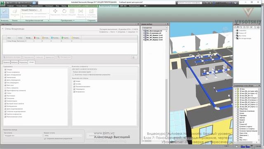Click the Сжать все button
Viewport: 264px width, 149px height.
point(40,58)
